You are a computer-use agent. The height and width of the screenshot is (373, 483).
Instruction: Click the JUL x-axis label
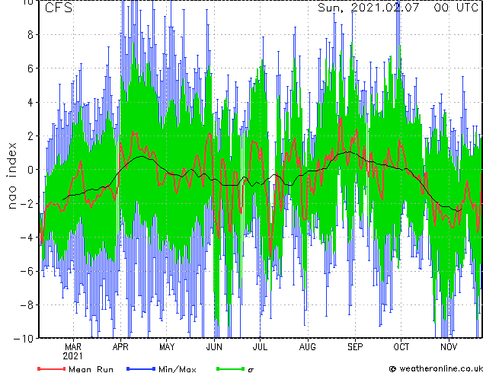pyautogui.click(x=260, y=347)
